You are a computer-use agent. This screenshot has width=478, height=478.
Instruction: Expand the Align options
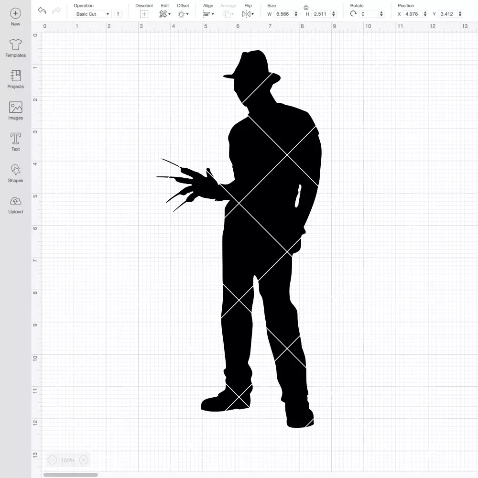pyautogui.click(x=208, y=14)
